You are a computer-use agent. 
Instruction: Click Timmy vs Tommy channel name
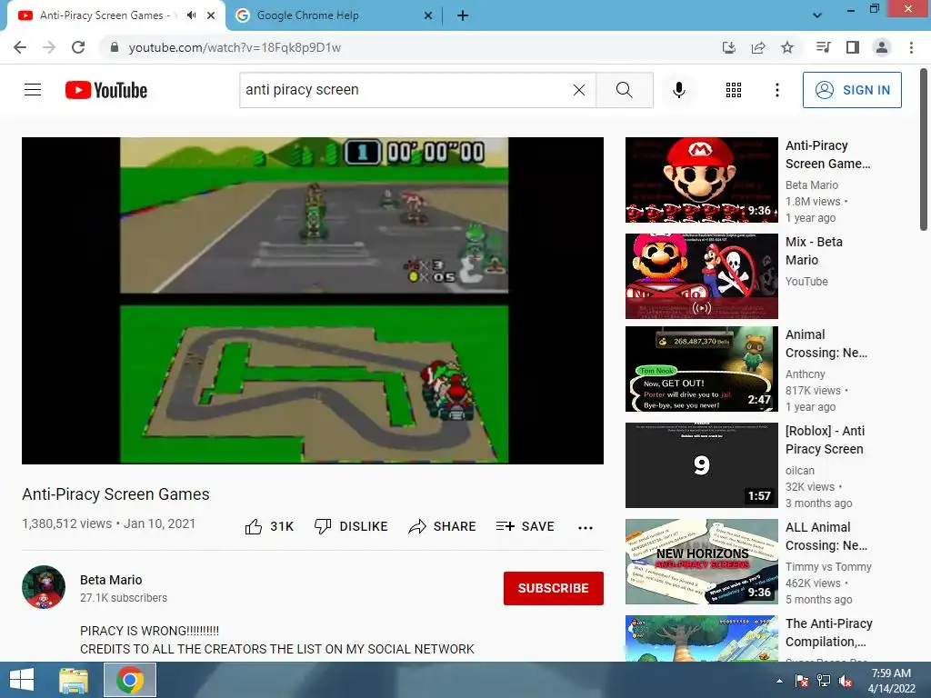(828, 567)
